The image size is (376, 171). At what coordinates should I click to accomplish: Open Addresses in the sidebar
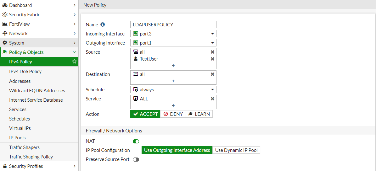tap(20, 81)
